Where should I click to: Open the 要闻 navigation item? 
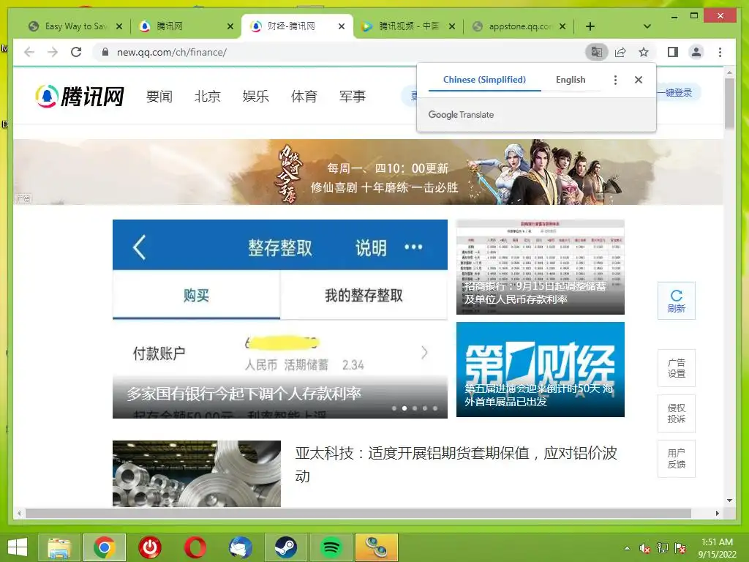(159, 96)
